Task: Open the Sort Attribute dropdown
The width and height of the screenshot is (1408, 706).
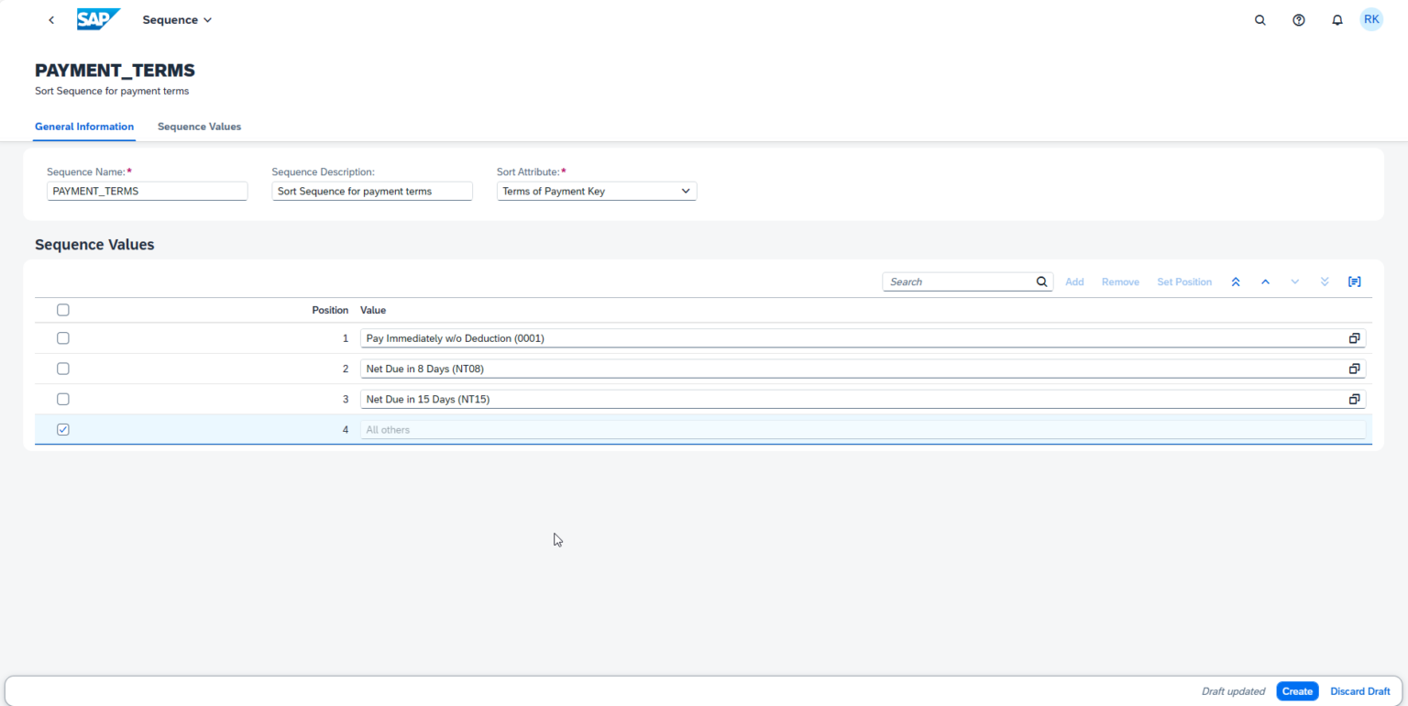Action: click(686, 191)
